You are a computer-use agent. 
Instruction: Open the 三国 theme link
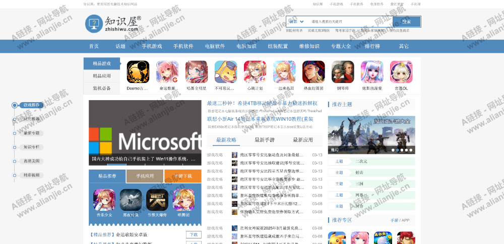359,184
